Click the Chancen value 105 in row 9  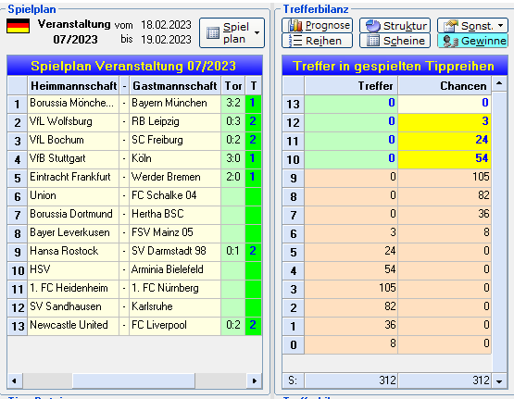click(445, 178)
